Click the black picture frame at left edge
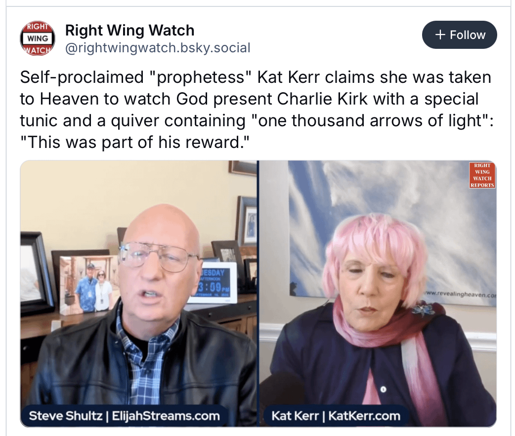515x436 pixels. (36, 273)
